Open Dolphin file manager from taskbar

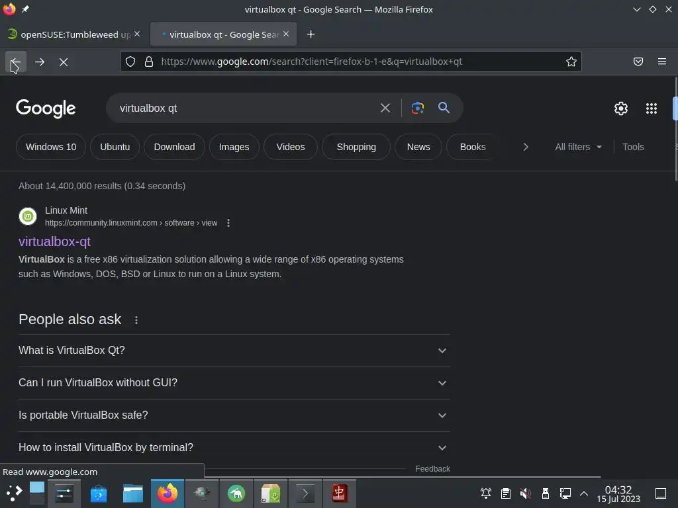(x=132, y=493)
